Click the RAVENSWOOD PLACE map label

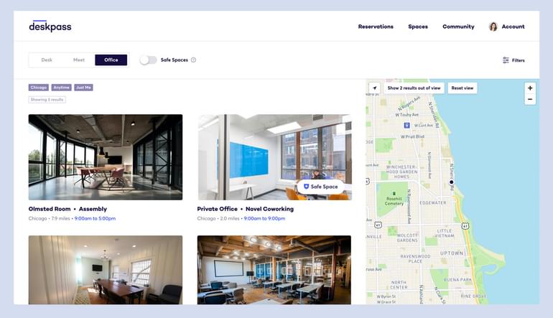pyautogui.click(x=415, y=258)
